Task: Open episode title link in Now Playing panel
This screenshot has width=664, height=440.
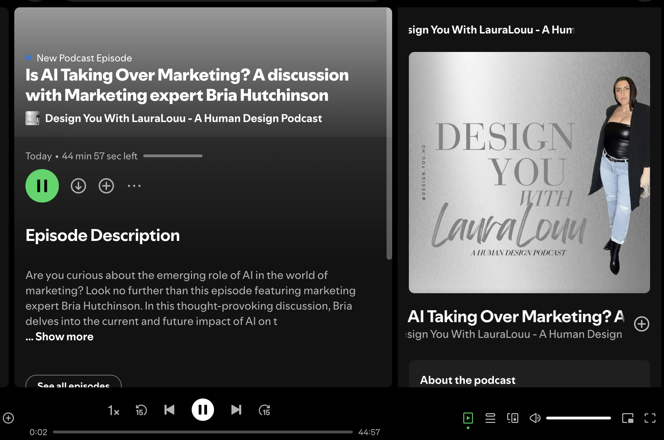Action: point(516,316)
